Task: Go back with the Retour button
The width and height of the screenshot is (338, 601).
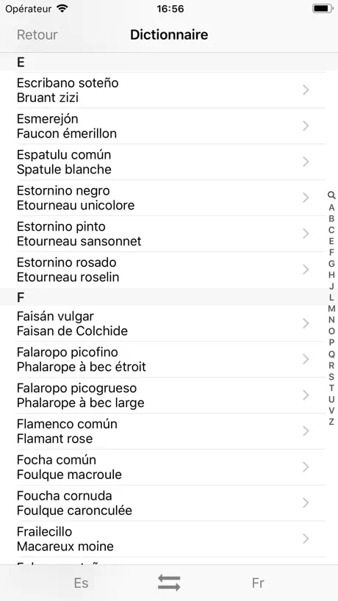Action: [37, 35]
